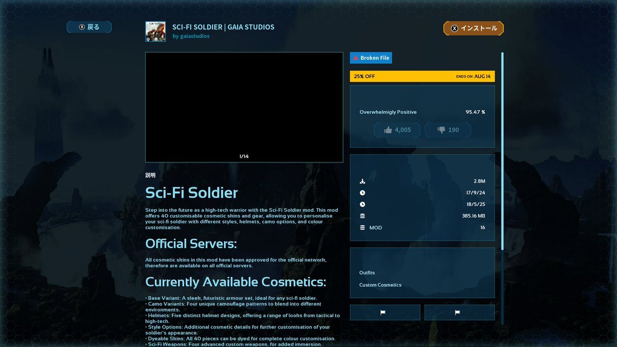This screenshot has width=617, height=347.
Task: Click the screenshot gallery preview area
Action: (x=244, y=107)
